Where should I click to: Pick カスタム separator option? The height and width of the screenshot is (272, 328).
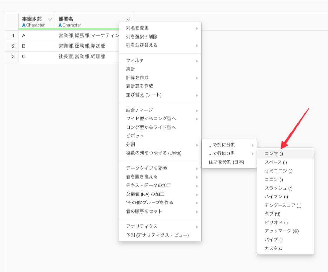pyautogui.click(x=274, y=249)
